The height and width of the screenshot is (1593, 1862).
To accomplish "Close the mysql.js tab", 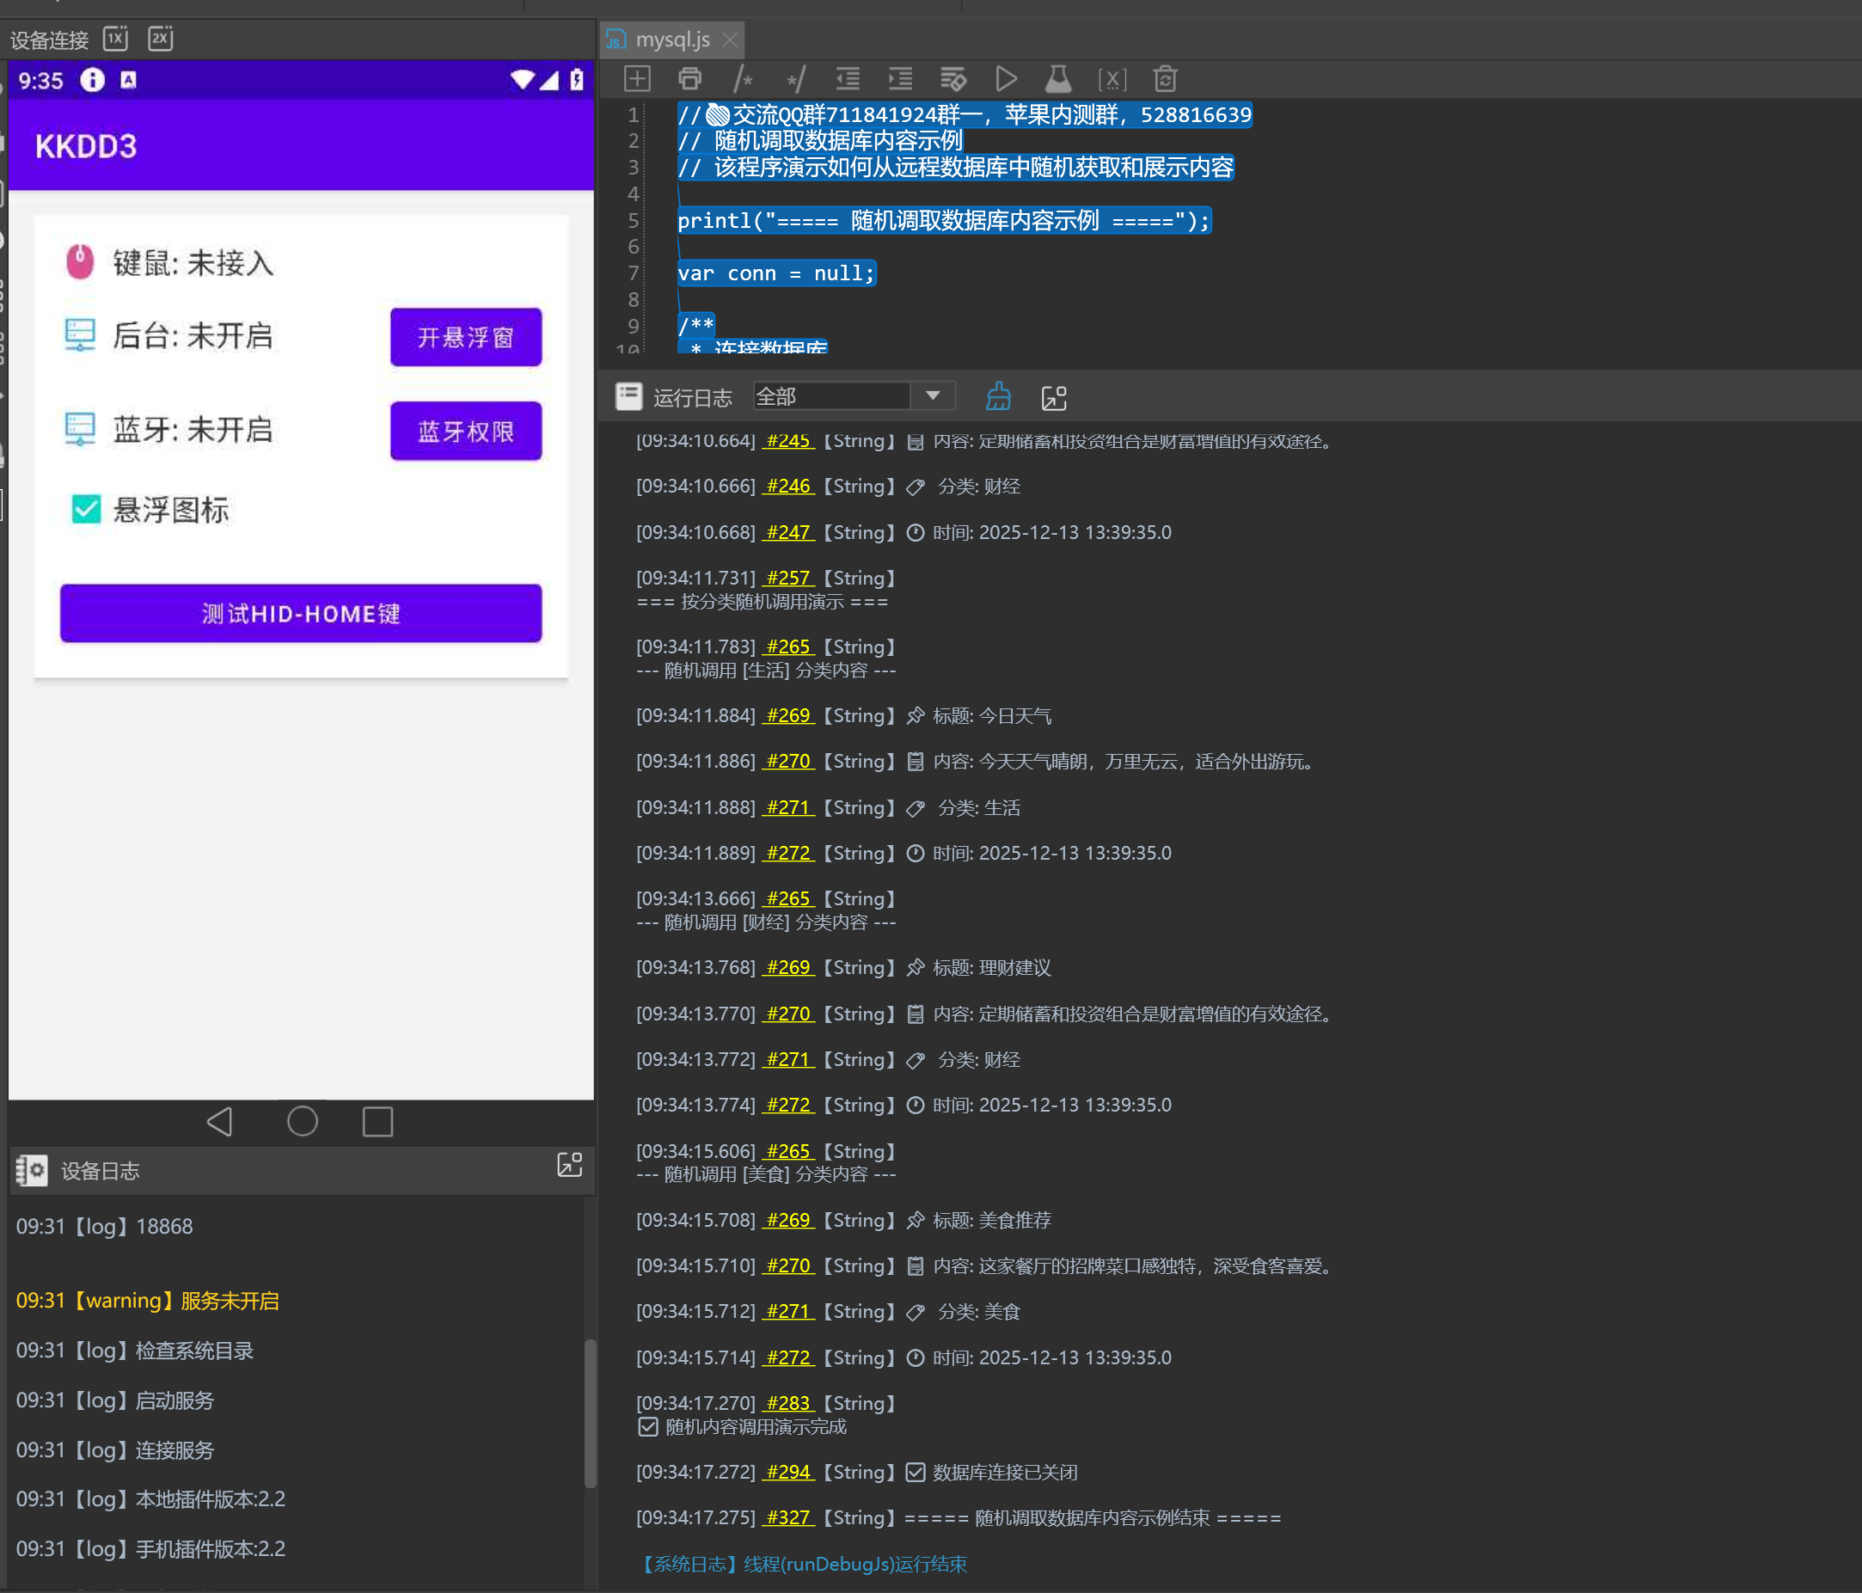I will [x=730, y=40].
